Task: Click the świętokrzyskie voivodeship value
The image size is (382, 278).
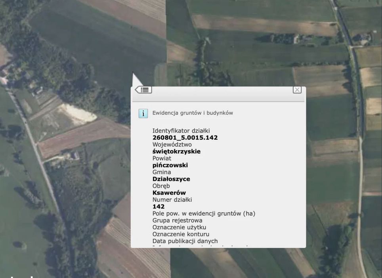Action: tap(177, 152)
